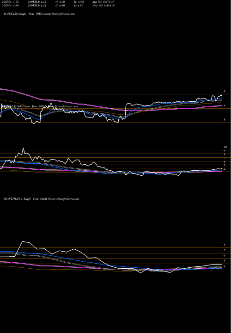
Task: Click the 5 price label on monthly chart
Action: point(225,261)
